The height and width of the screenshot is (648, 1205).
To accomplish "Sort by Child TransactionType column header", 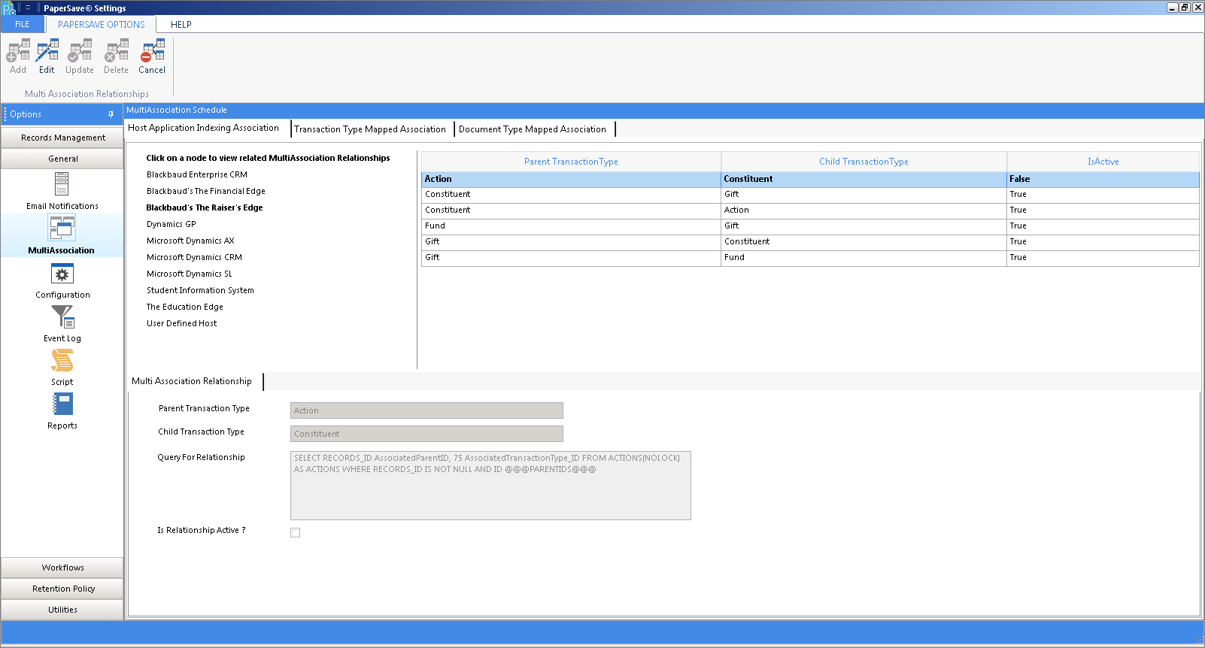I will click(x=864, y=162).
